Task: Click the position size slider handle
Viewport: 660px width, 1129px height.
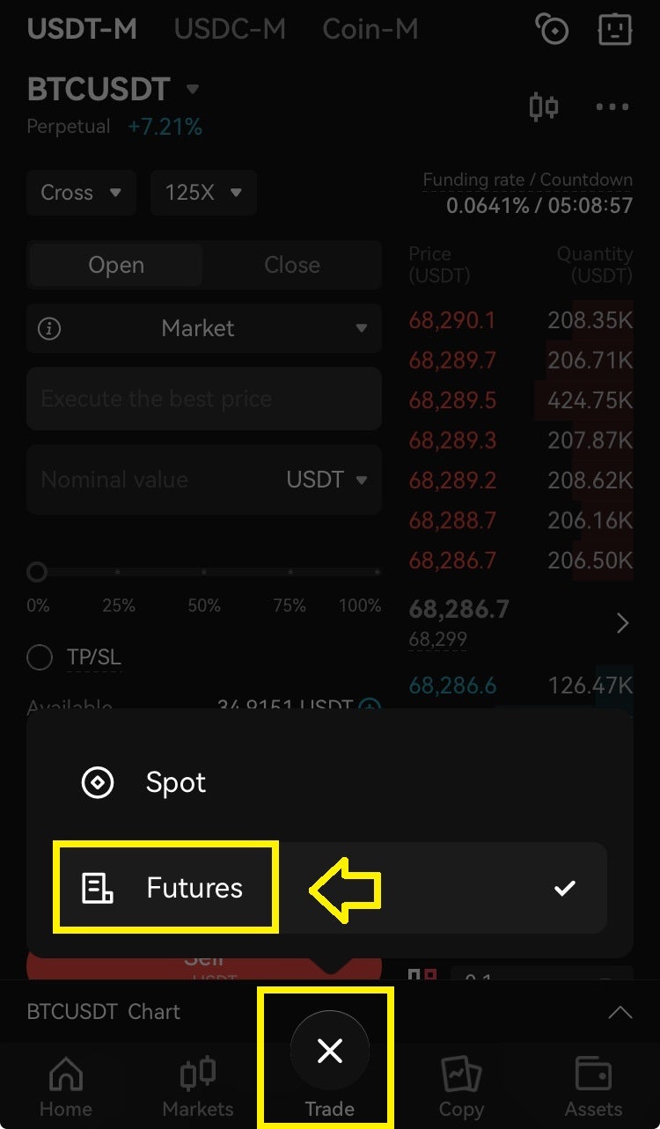Action: pyautogui.click(x=37, y=573)
